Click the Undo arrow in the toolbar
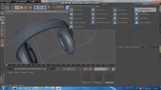Screen dimensions: 161x90 (x=3, y=7)
